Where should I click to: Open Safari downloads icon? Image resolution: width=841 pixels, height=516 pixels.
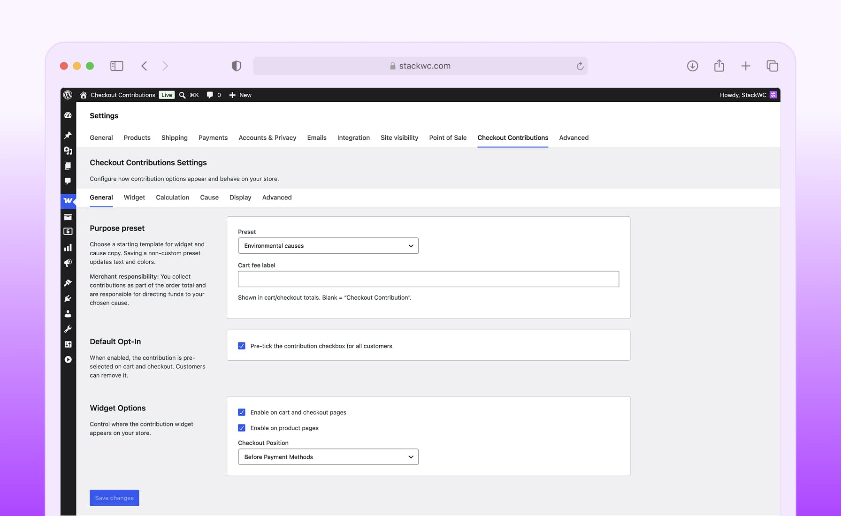click(x=693, y=66)
